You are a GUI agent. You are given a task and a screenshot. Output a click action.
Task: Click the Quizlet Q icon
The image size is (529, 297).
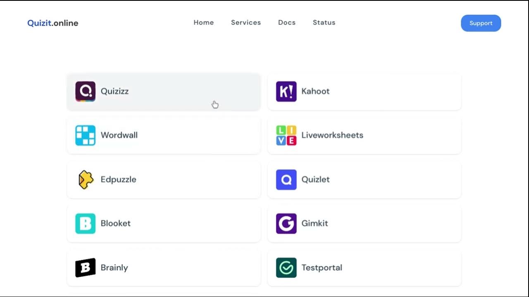pos(286,179)
